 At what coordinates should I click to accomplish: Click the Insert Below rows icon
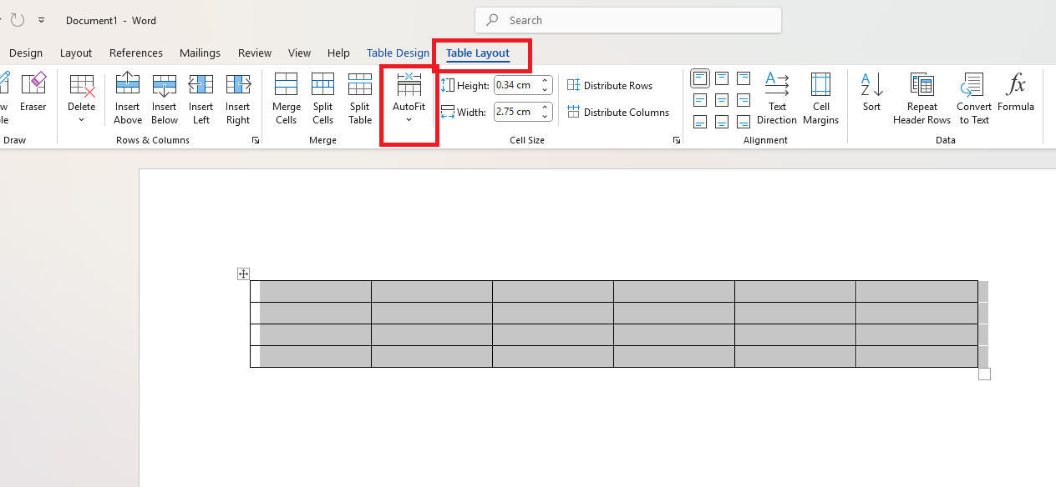pyautogui.click(x=165, y=98)
